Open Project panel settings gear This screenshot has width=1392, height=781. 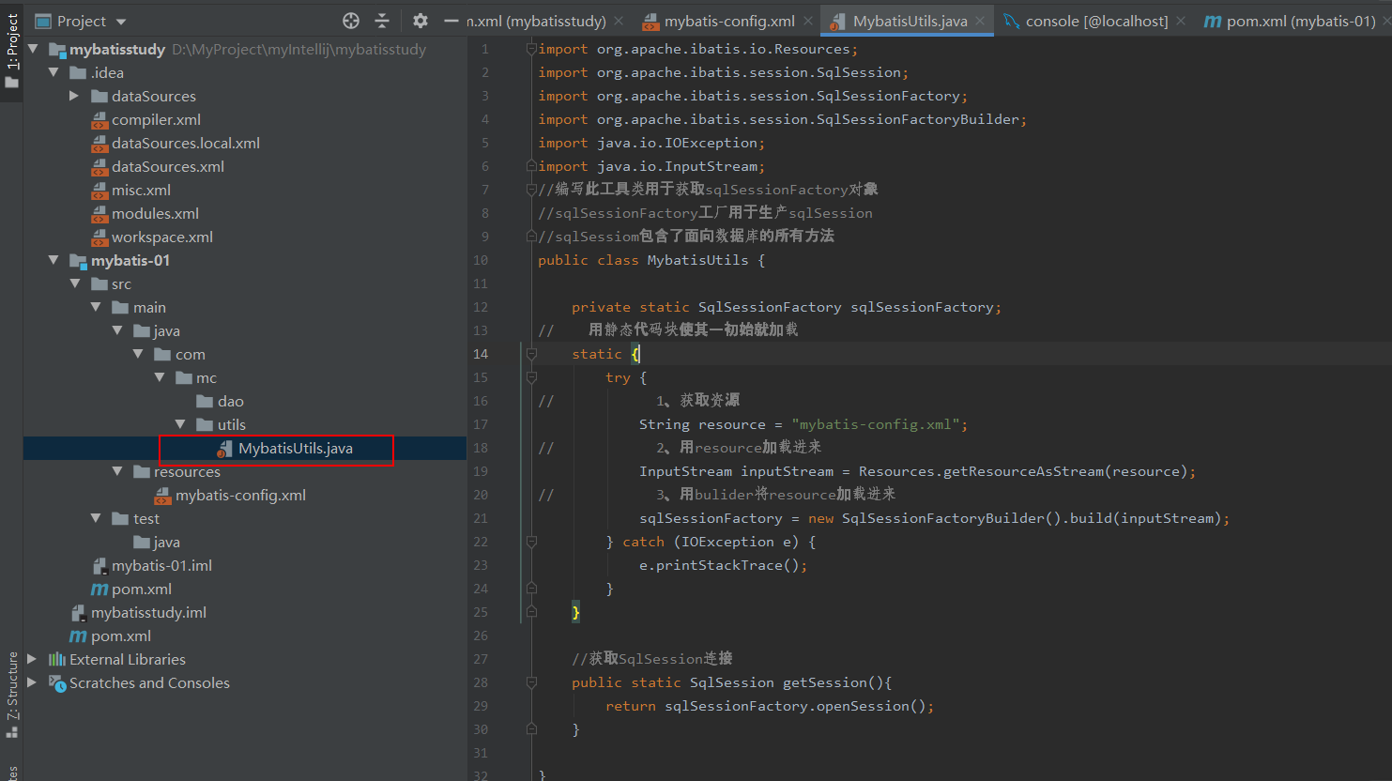point(421,21)
